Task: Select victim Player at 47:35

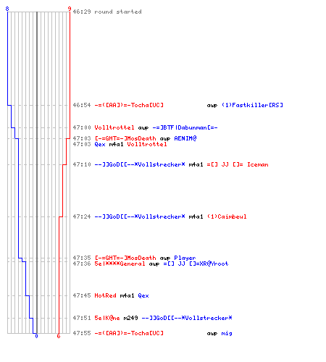Action: point(185,258)
